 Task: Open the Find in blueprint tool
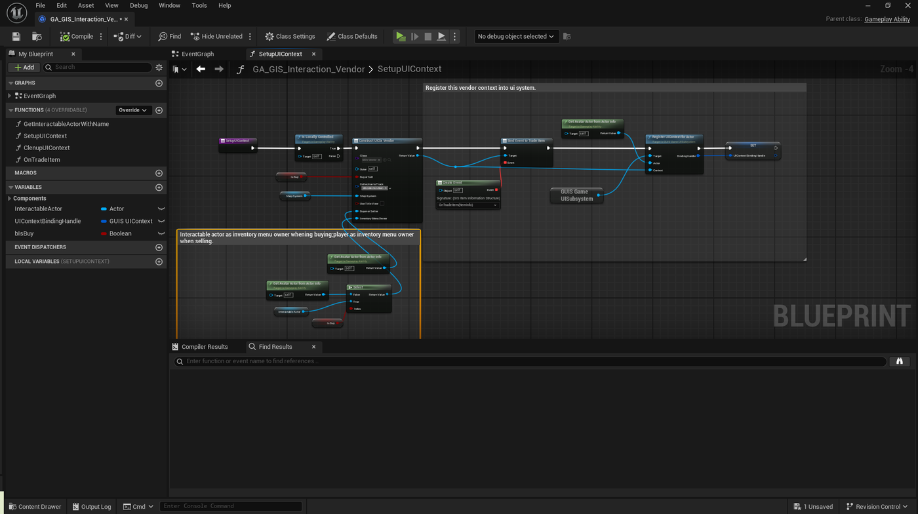click(170, 37)
